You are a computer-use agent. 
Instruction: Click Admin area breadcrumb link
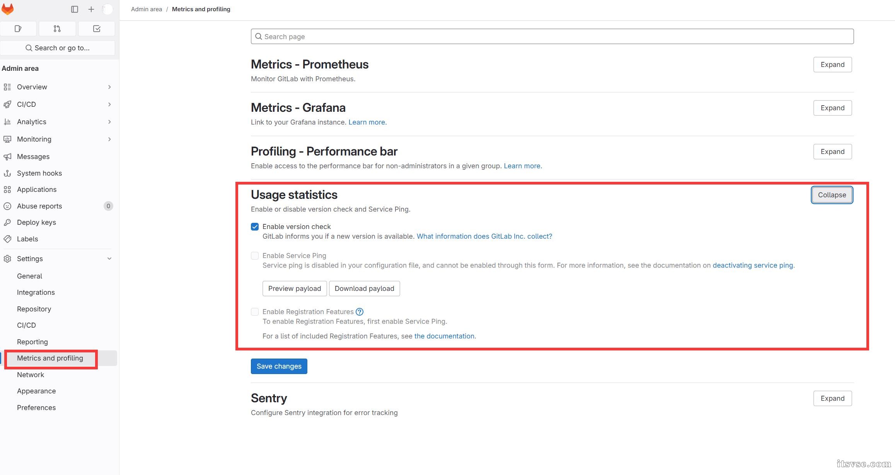147,9
